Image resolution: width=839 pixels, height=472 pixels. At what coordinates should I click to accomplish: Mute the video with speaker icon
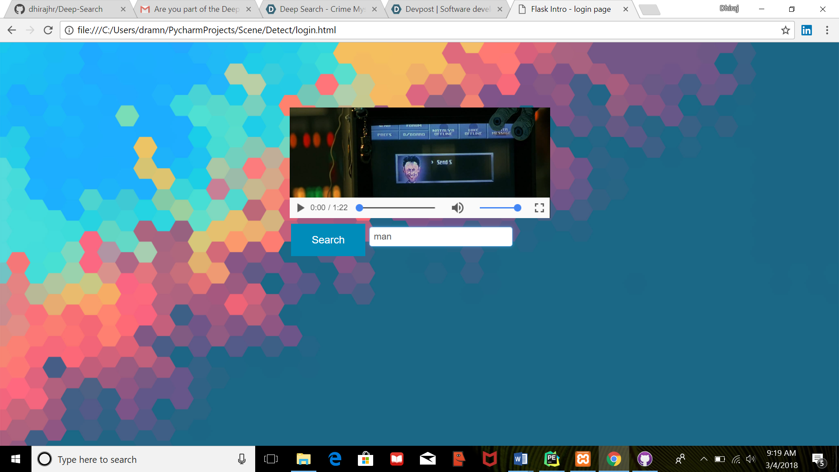457,208
